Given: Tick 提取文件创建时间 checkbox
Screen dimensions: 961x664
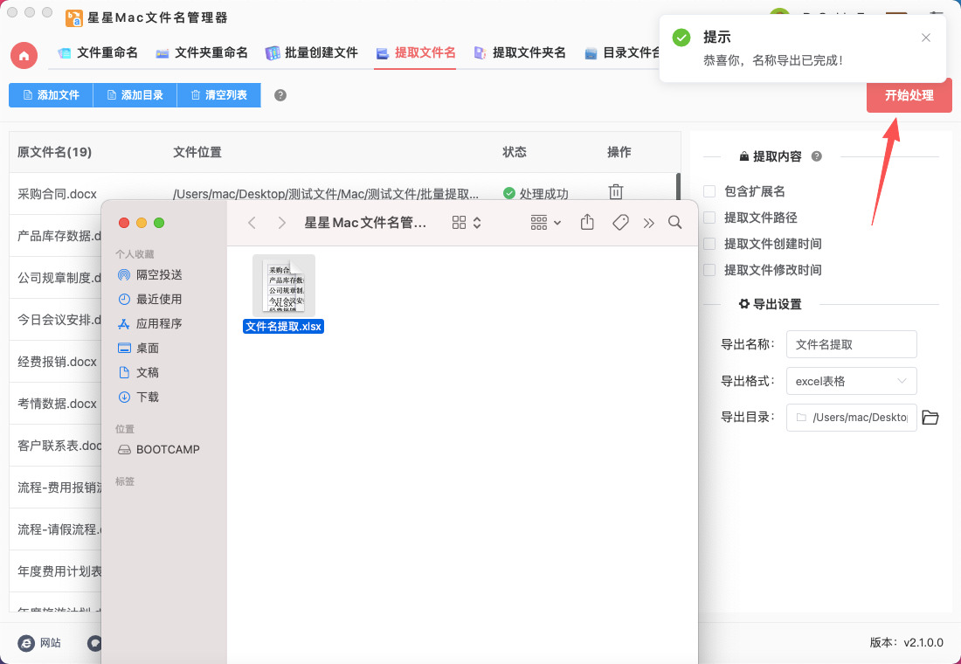Looking at the screenshot, I should pyautogui.click(x=709, y=244).
